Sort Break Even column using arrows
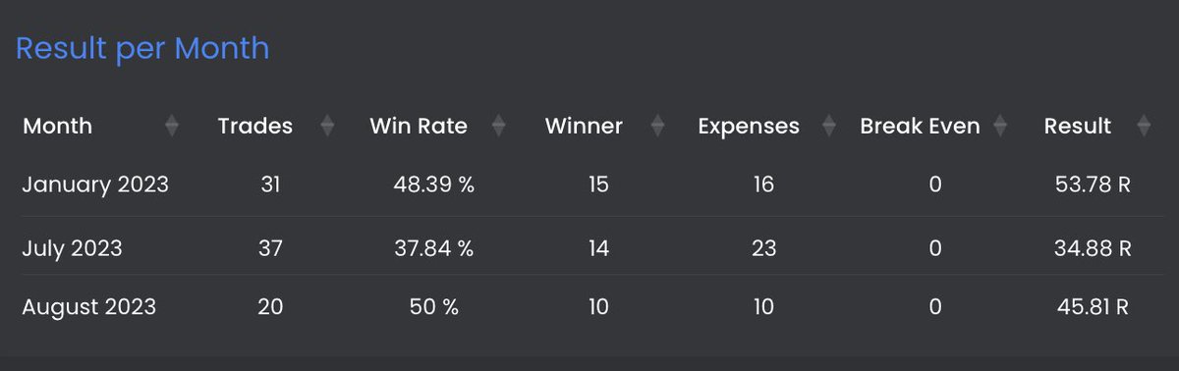Viewport: 1179px width, 371px height. (1000, 126)
